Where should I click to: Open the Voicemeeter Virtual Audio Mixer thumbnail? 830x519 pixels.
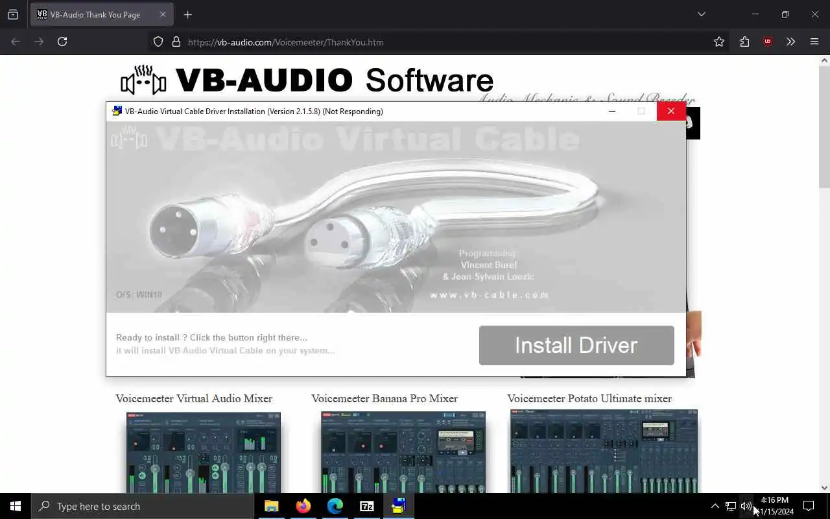pos(204,452)
